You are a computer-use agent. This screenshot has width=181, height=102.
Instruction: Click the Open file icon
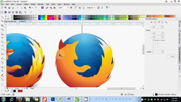click(x=5, y=8)
